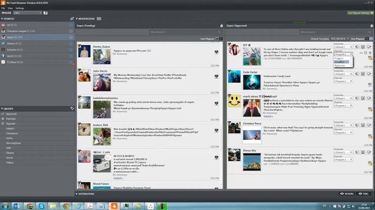This screenshot has width=375, height=210.
Task: Open Dmitry Zubov's post image thumbnail
Action: [x=102, y=57]
